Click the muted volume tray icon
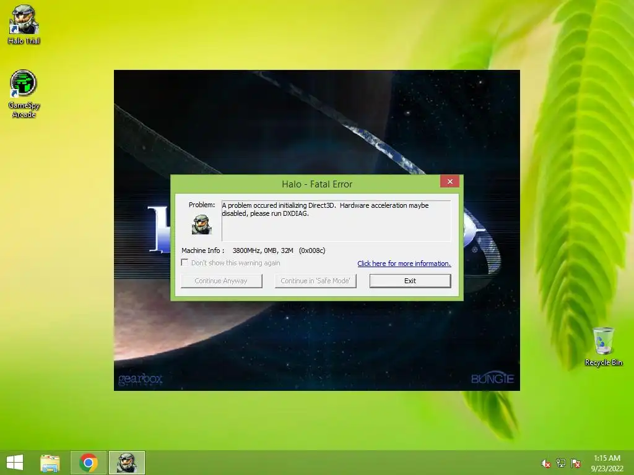 pyautogui.click(x=545, y=463)
